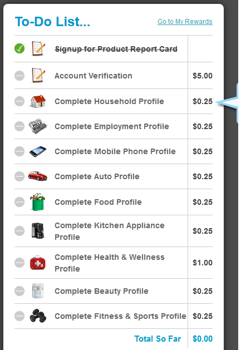241x350 pixels.
Task: Open Complete Household Profile task
Action: point(109,101)
